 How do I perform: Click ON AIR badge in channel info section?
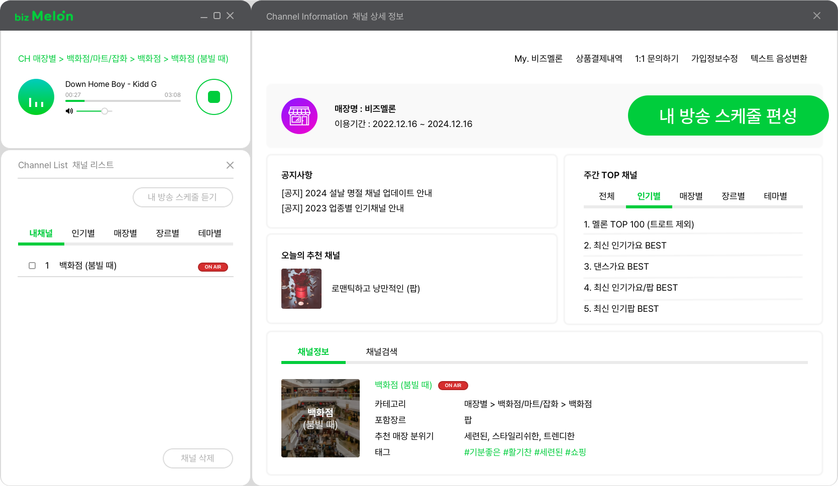point(453,386)
